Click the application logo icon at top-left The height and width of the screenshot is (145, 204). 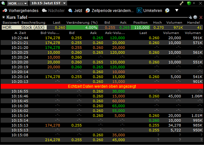point(3,3)
